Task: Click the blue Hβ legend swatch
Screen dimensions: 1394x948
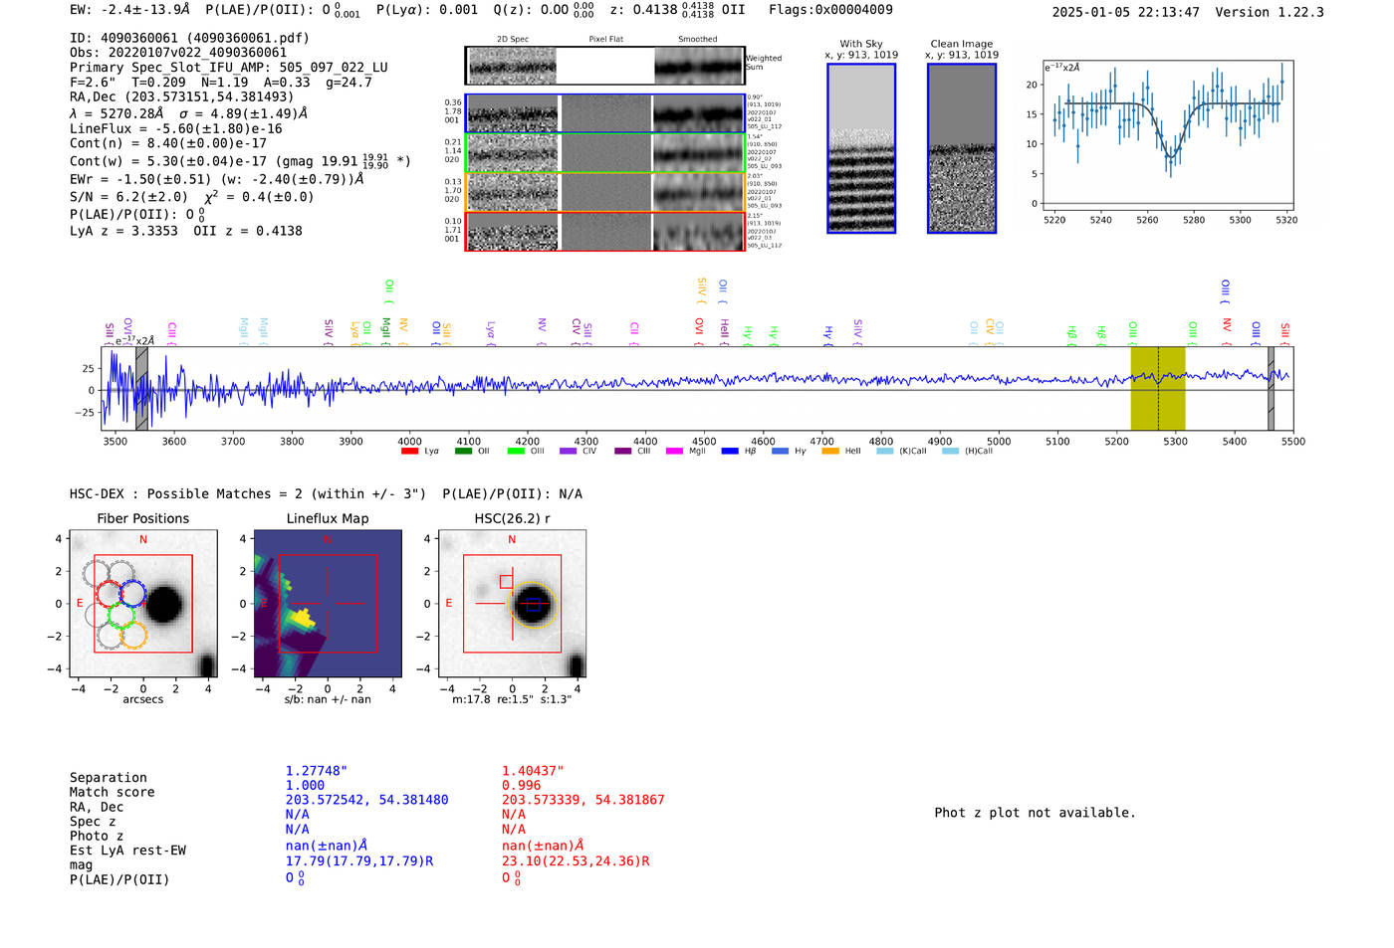Action: click(730, 451)
